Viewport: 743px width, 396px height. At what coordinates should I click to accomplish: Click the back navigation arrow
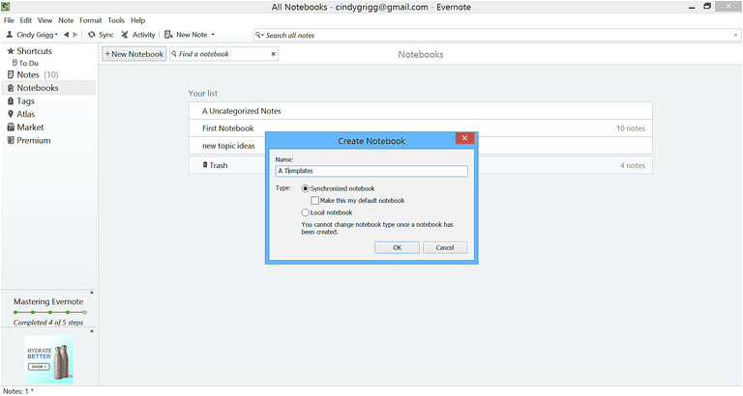point(66,35)
